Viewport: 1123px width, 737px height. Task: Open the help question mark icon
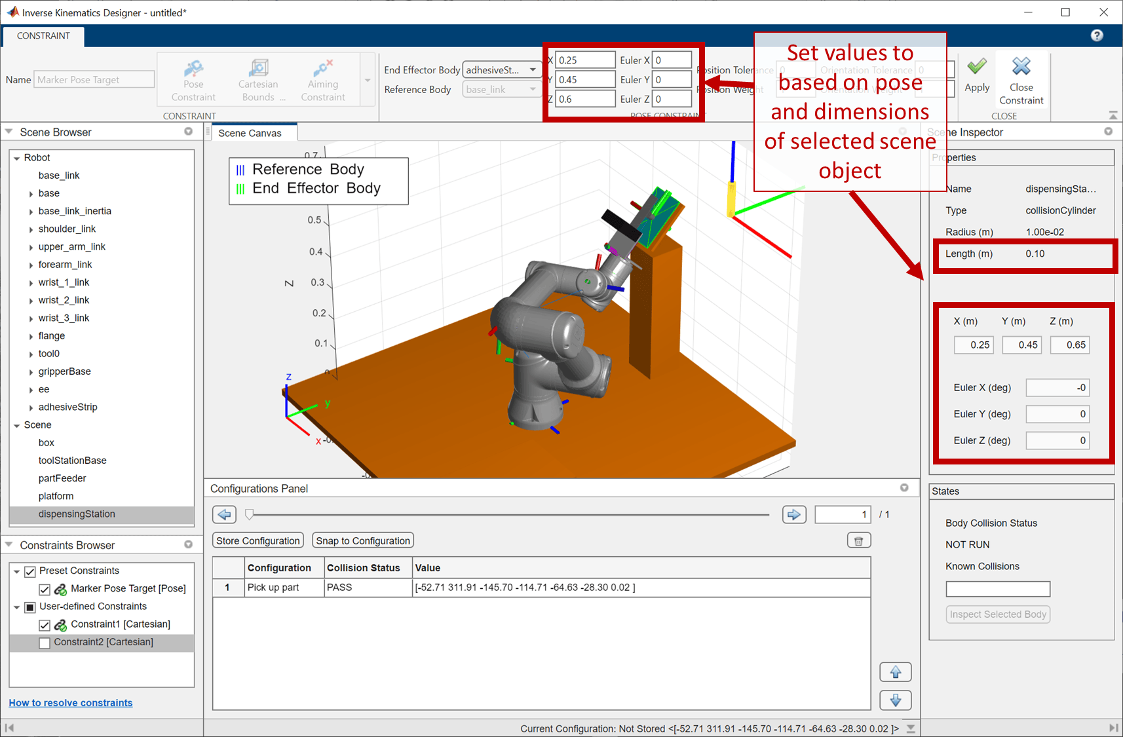pos(1097,35)
